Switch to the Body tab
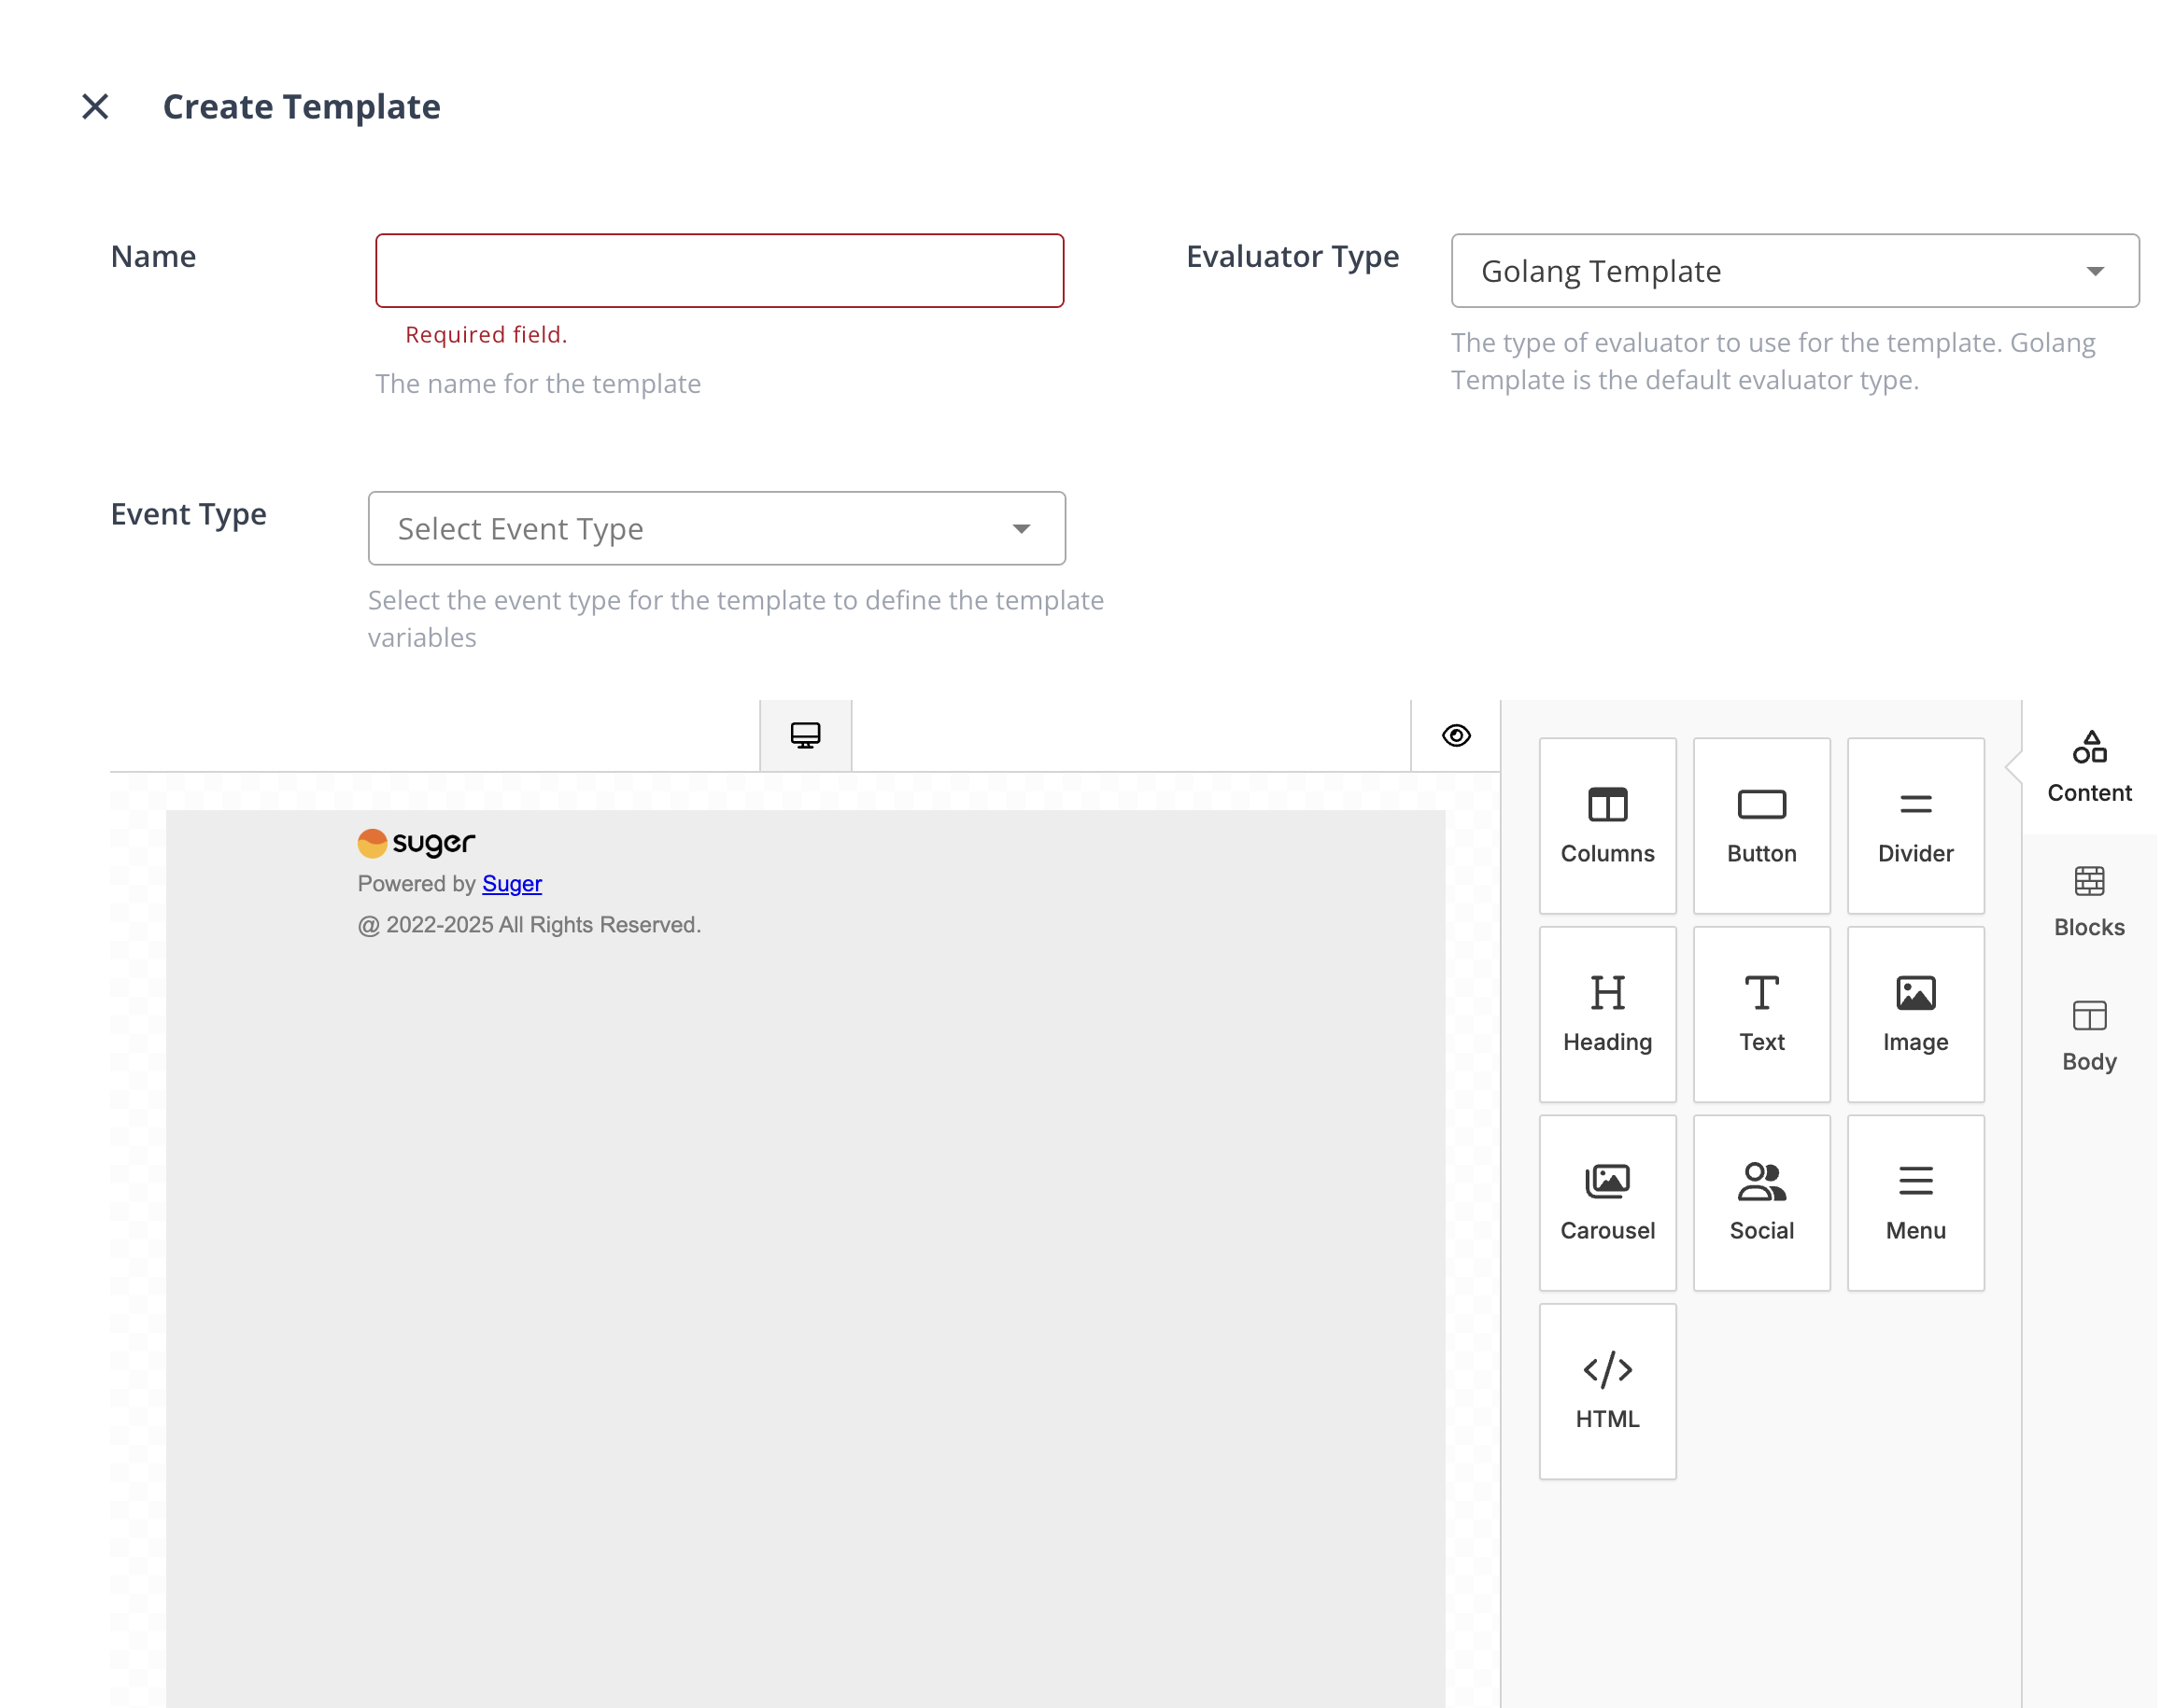Screen dimensions: 2161x1708 pyautogui.click(x=2088, y=1036)
